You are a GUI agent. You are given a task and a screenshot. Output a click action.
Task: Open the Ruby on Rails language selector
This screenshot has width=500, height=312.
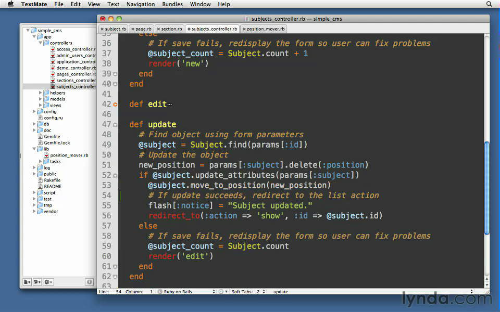(186, 291)
